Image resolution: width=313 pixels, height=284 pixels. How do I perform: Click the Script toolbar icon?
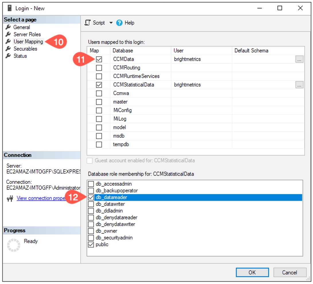point(88,23)
